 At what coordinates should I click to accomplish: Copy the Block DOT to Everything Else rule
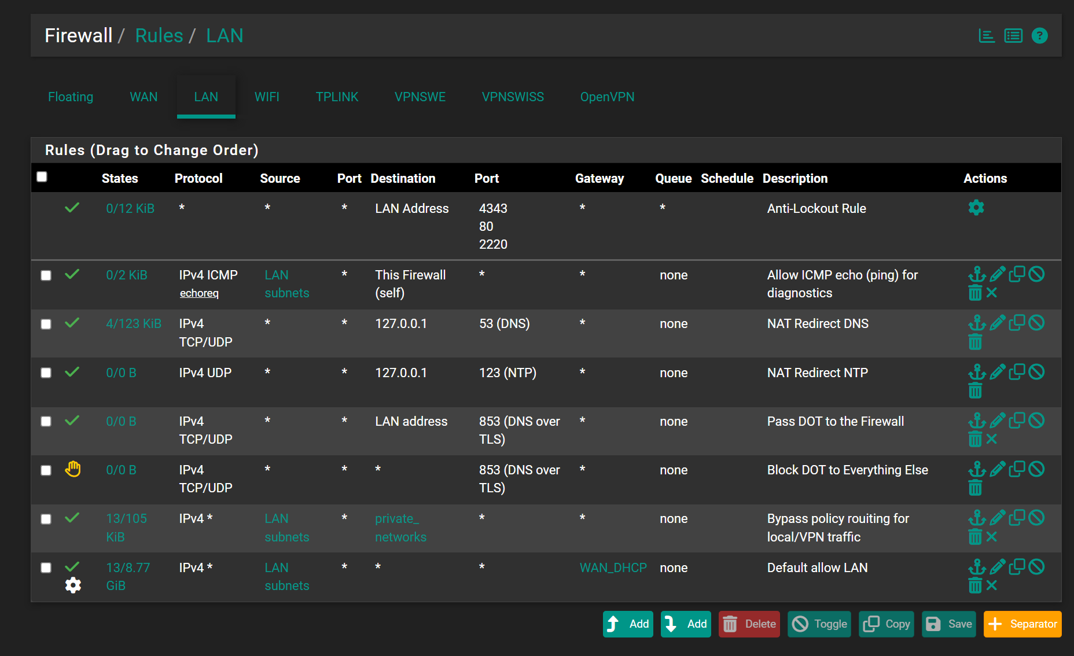[x=1017, y=469]
